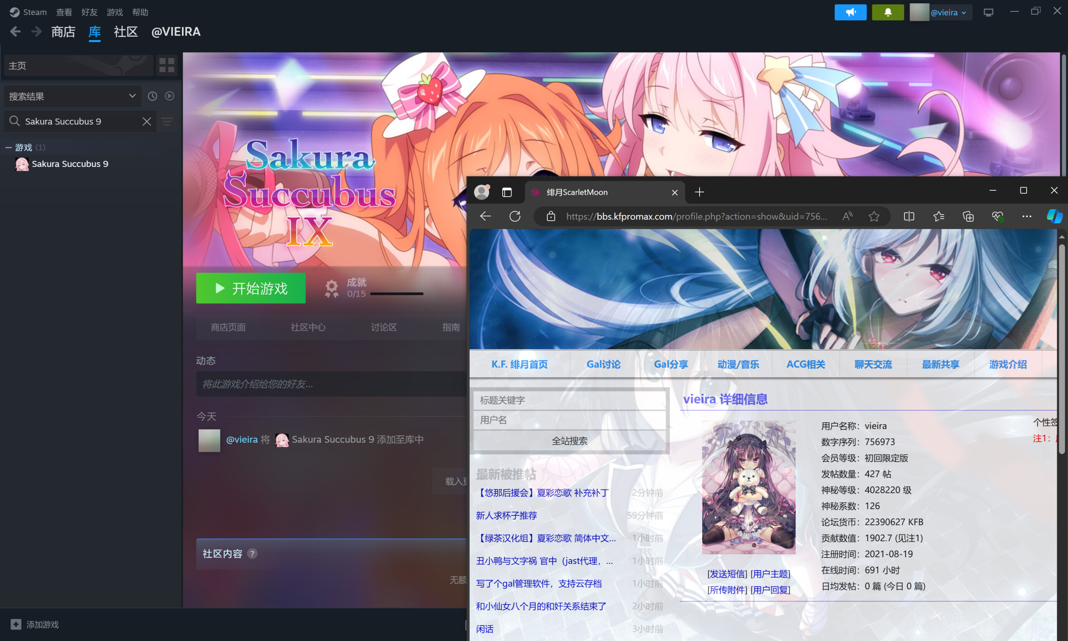Toggle Steam Big Picture mode icon
Screen dimensions: 1068x641
pos(988,12)
